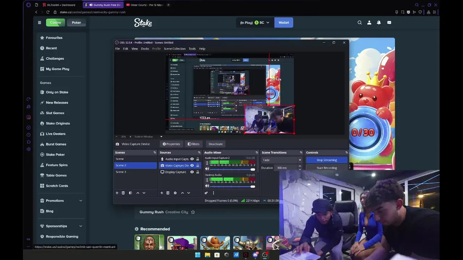The width and height of the screenshot is (463, 260).
Task: Expand Sponsorships section in sidebar
Action: (81, 226)
